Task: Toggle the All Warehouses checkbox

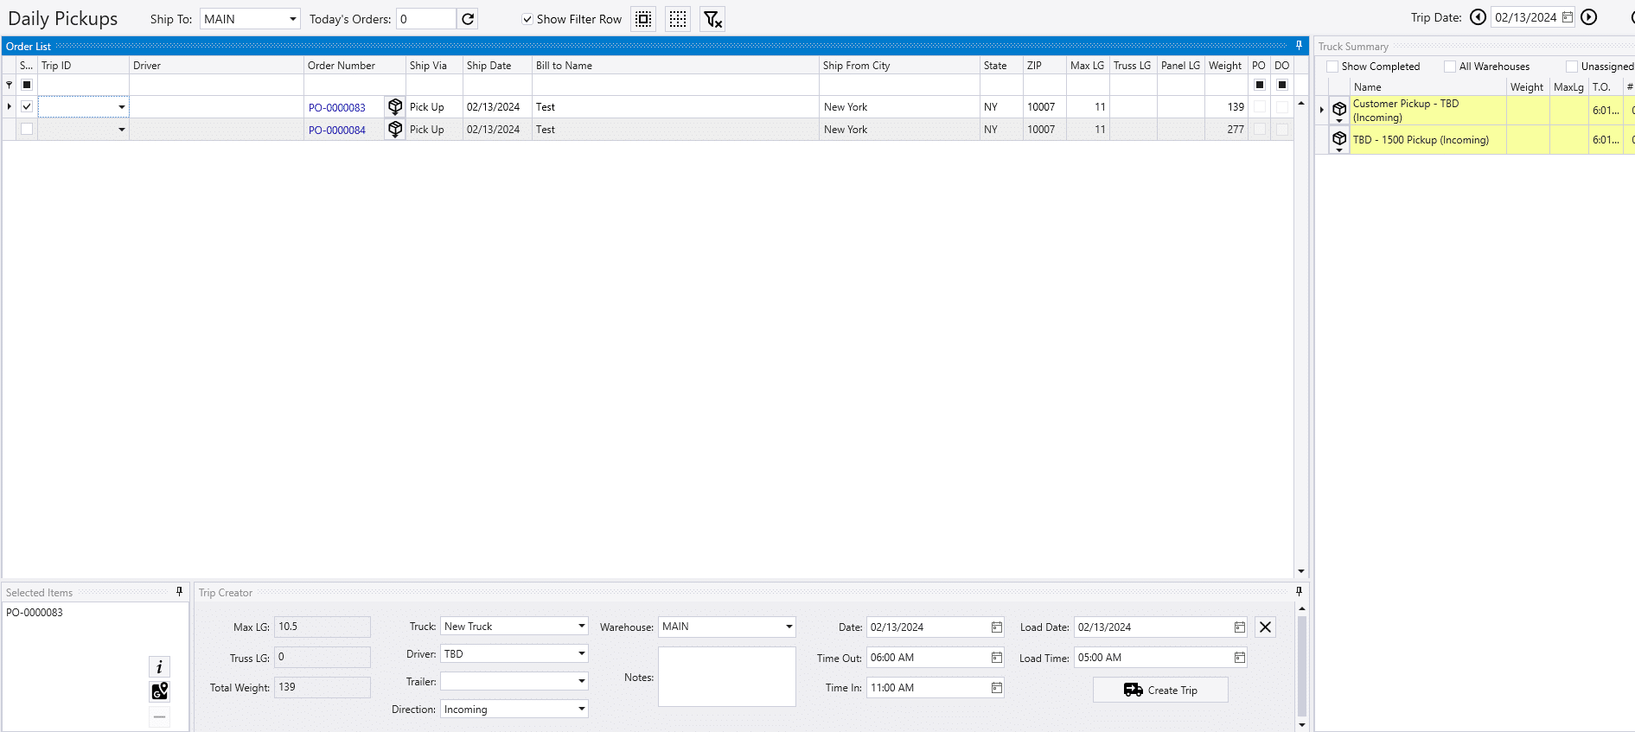Action: 1450,67
